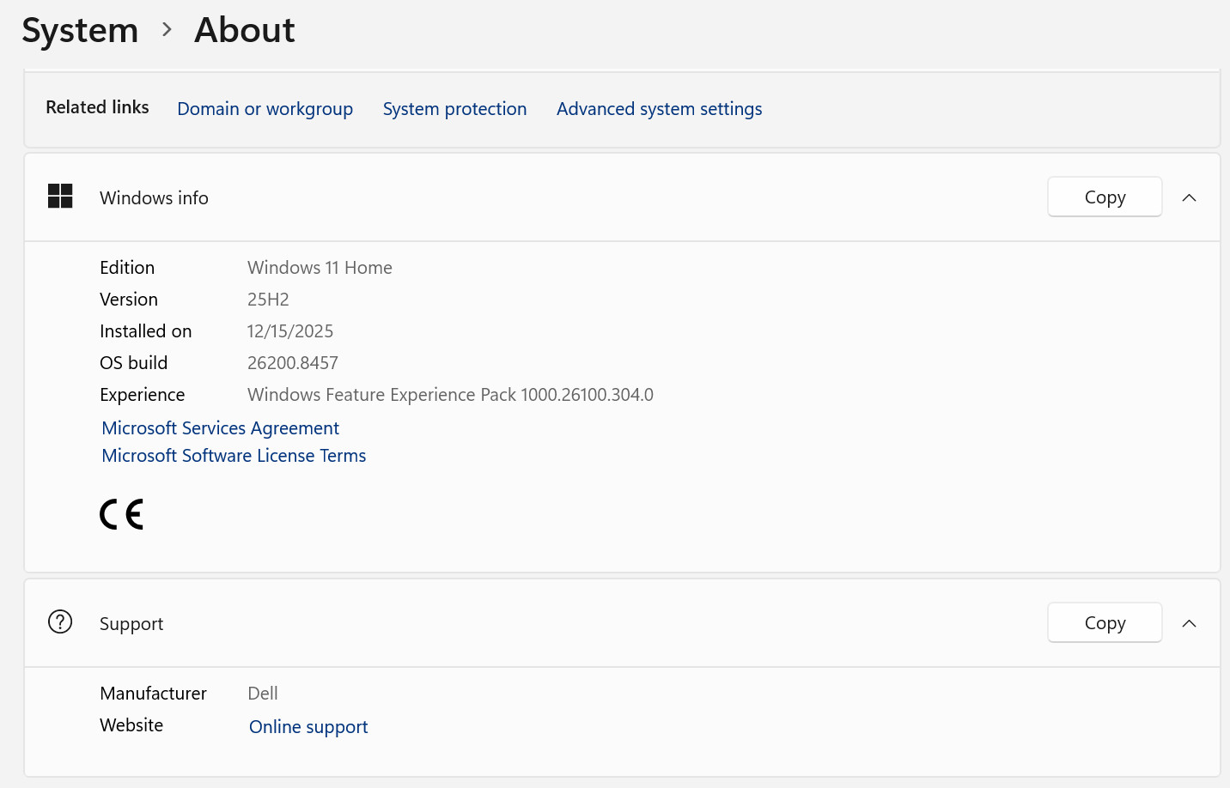This screenshot has width=1230, height=788.
Task: Open System protection link
Action: 454,109
